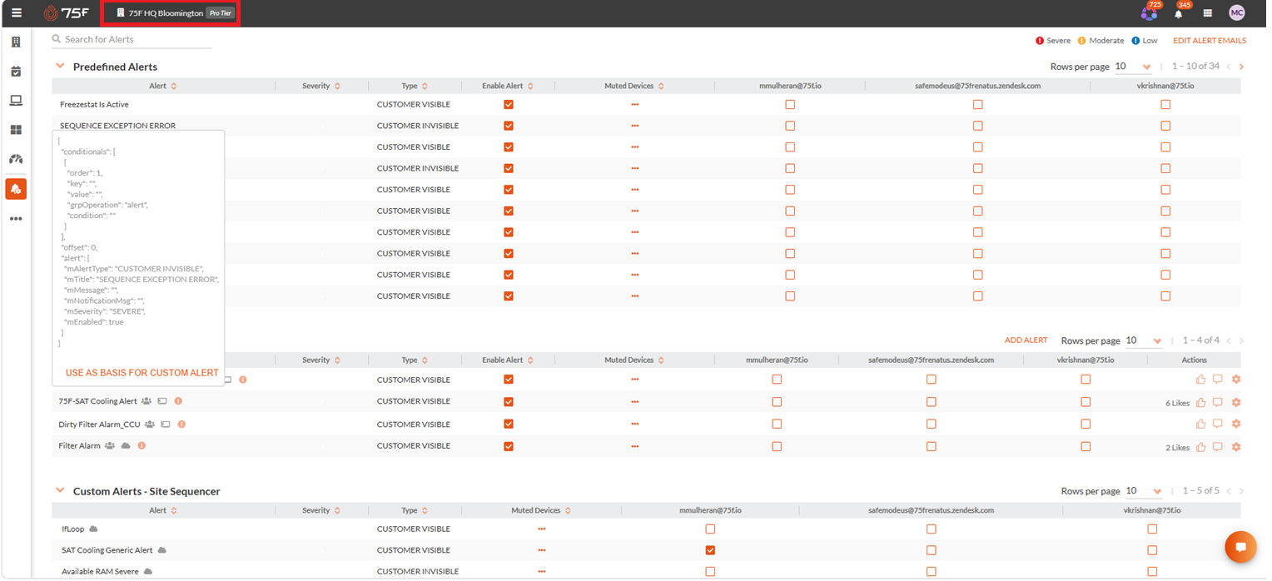Open the laptop devices sidebar icon
This screenshot has width=1272, height=581.
16,101
